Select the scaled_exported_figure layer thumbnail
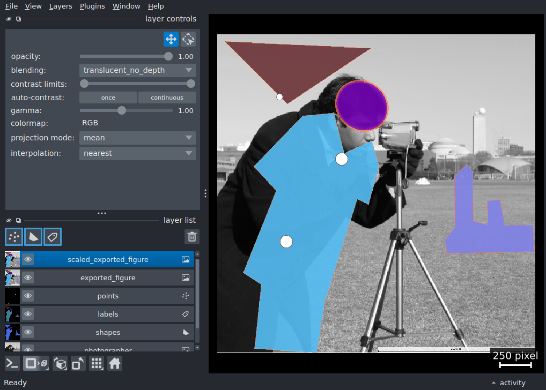 [12, 259]
